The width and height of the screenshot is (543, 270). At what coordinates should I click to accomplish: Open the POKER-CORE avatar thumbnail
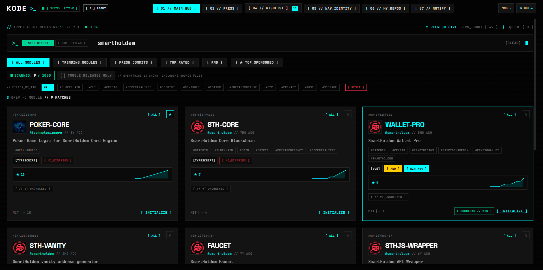click(20, 127)
